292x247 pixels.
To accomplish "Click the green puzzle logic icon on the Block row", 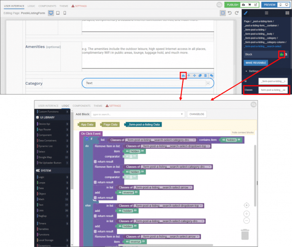I will (282, 54).
